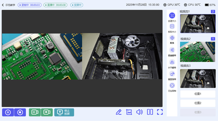Click the back arrow beside 示范教学

3,5
